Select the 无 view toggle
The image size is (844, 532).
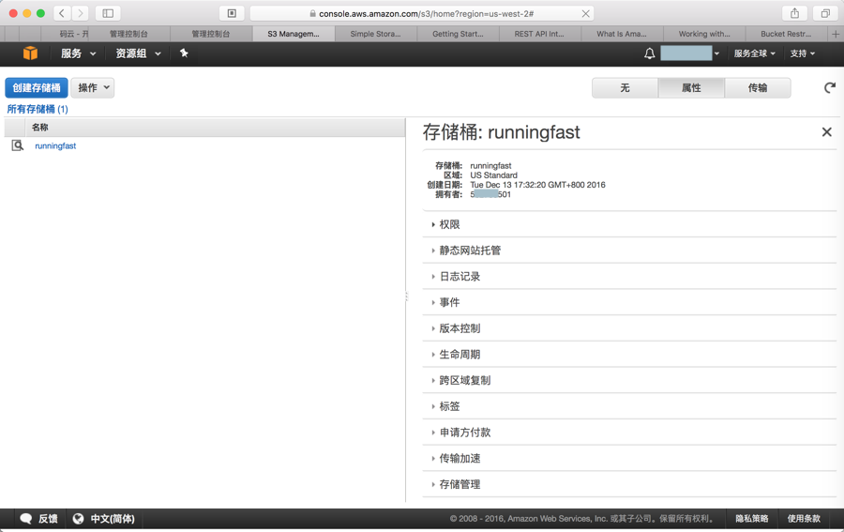[625, 88]
